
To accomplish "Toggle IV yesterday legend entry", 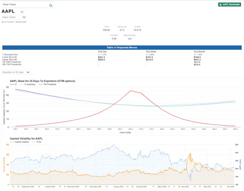I will [x=28, y=84].
